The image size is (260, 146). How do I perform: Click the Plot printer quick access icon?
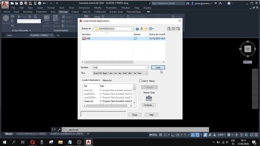click(39, 3)
